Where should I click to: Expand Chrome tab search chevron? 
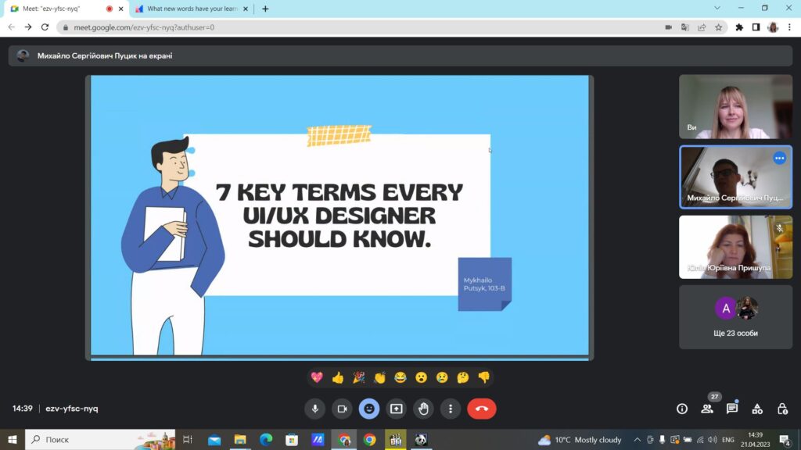717,8
